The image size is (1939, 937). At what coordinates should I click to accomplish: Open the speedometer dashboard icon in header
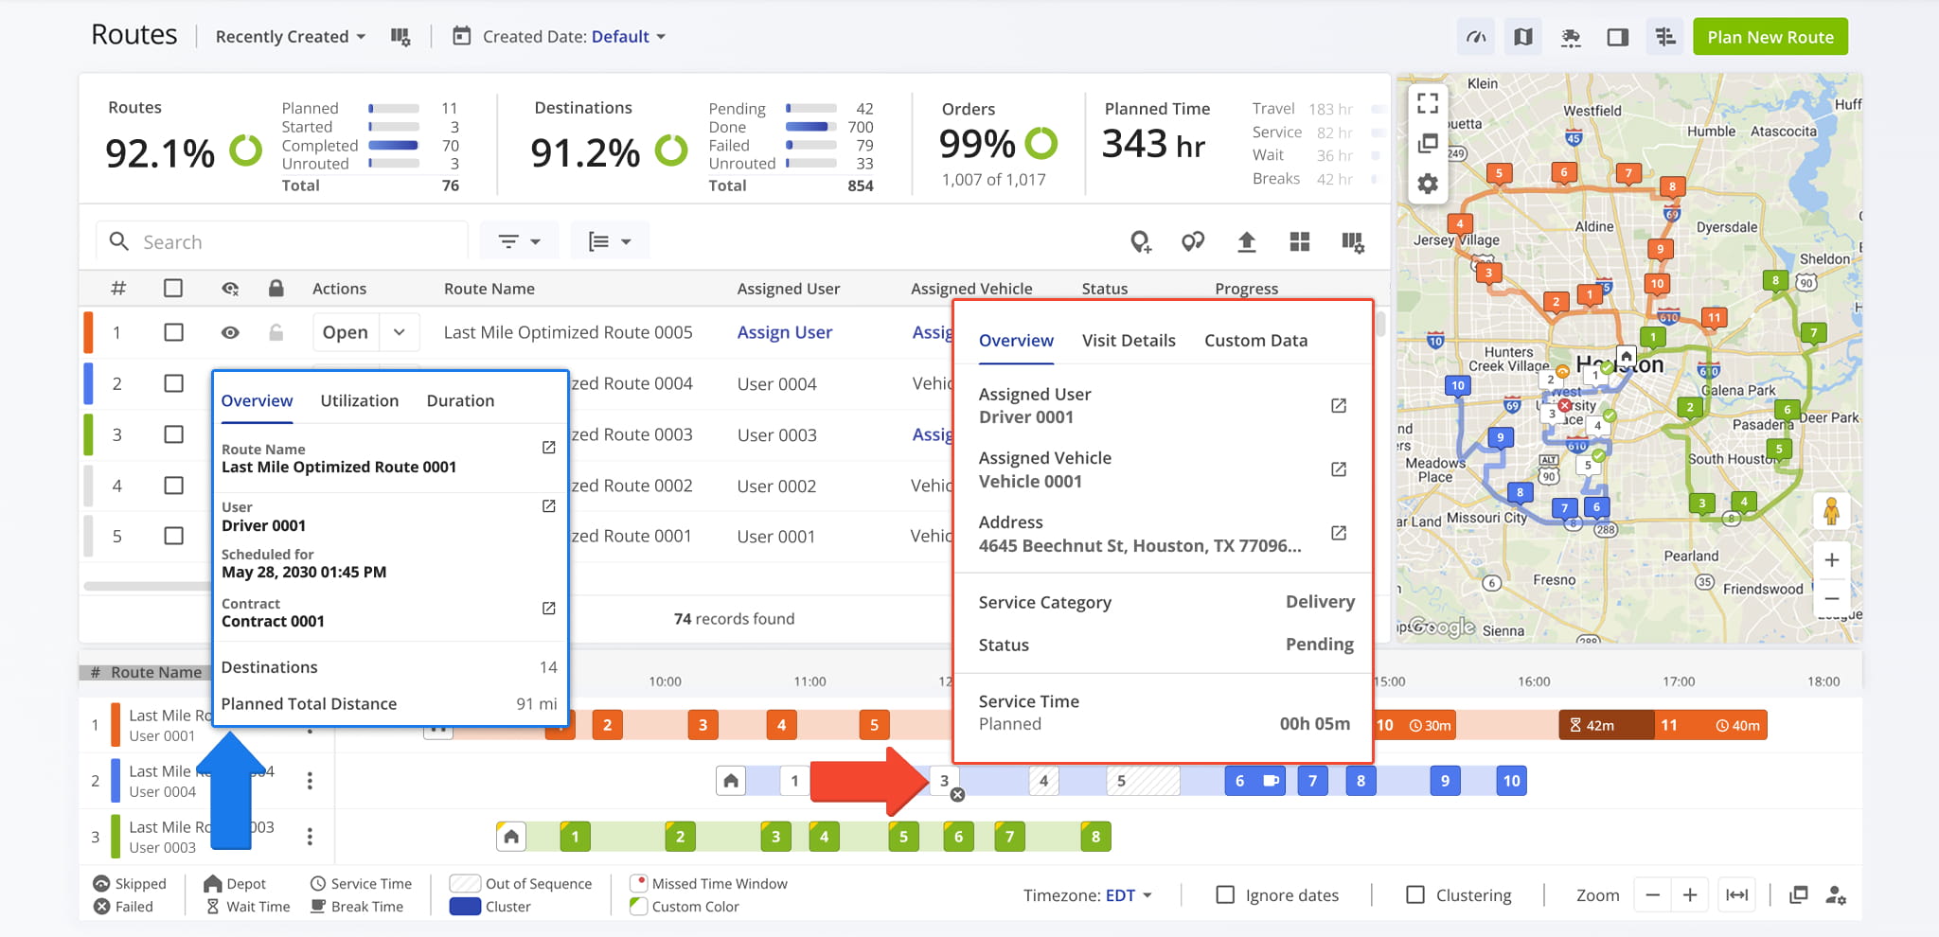point(1476,37)
